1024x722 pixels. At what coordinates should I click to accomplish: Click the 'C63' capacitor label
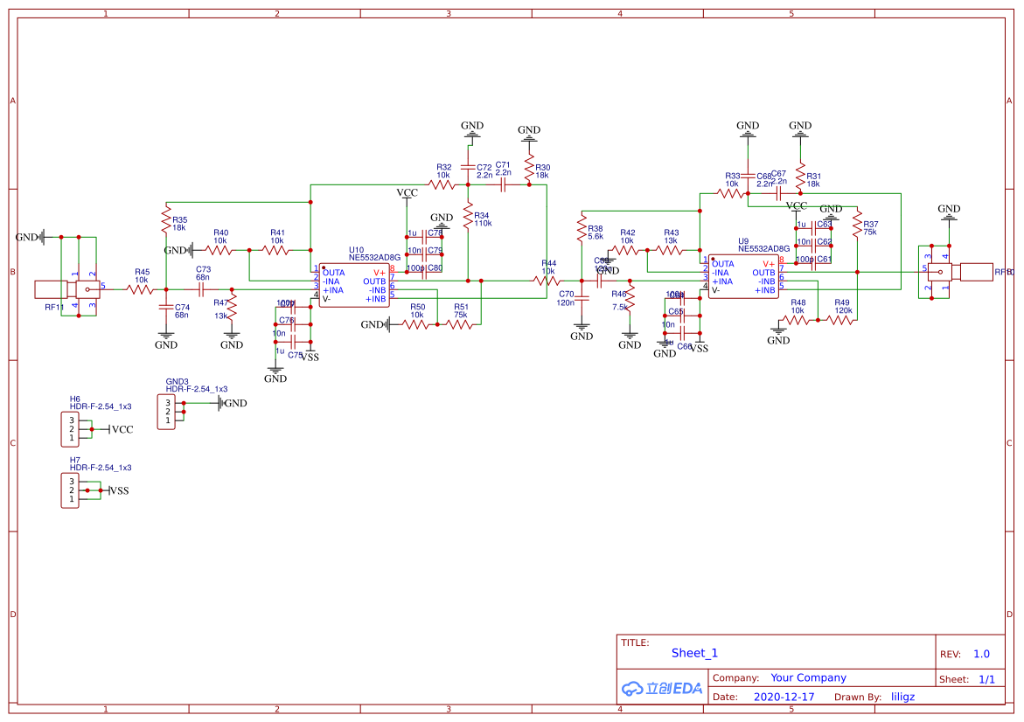click(x=825, y=225)
